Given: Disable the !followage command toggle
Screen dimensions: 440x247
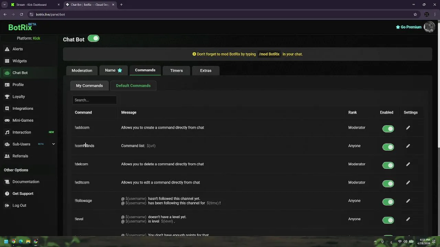Looking at the screenshot, I should (388, 202).
